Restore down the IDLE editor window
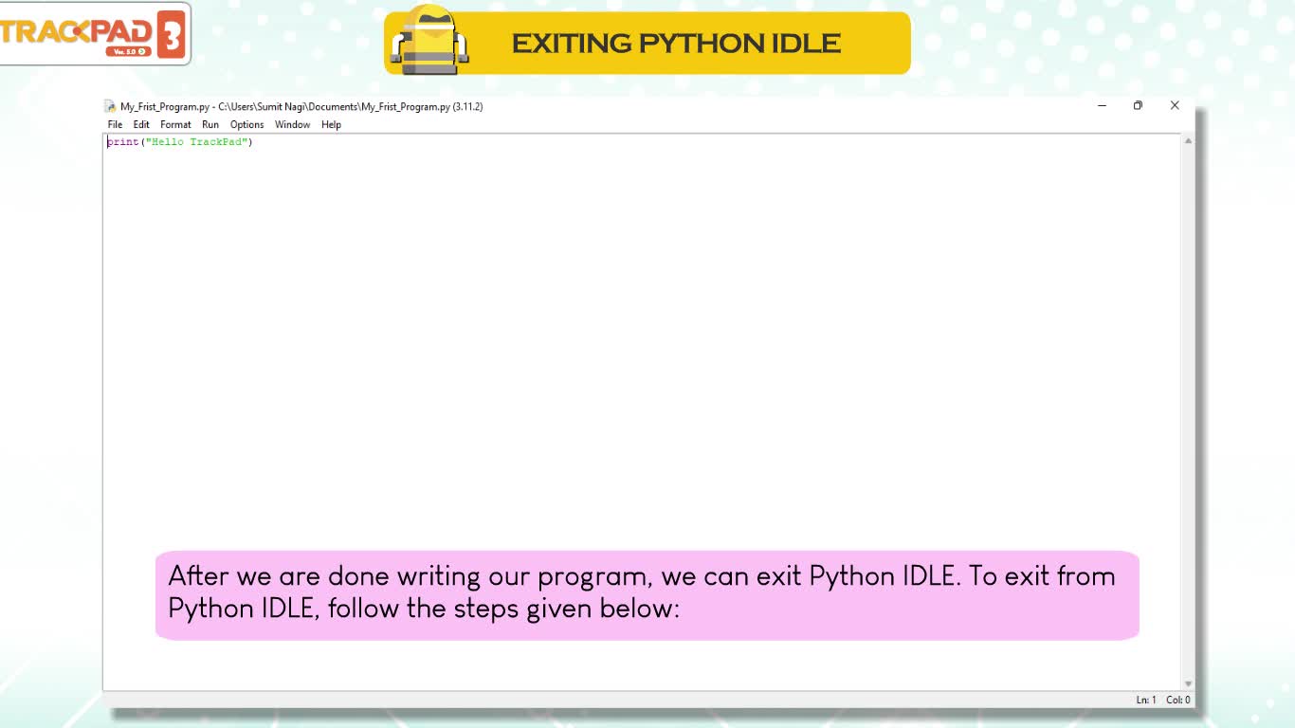Screen dimensions: 1295x728 [x=1138, y=105]
